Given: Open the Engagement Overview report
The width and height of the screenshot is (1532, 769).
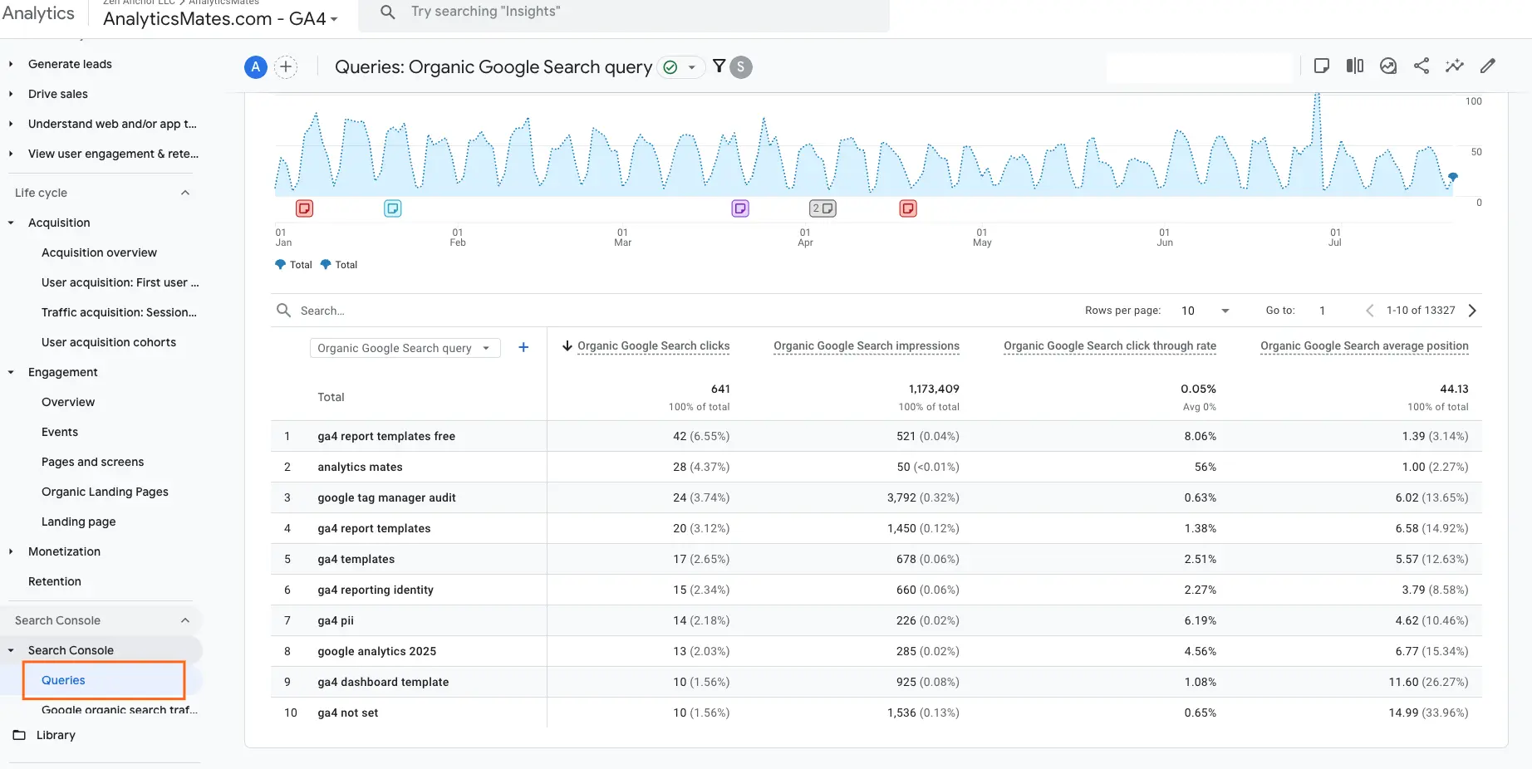Looking at the screenshot, I should click(68, 402).
